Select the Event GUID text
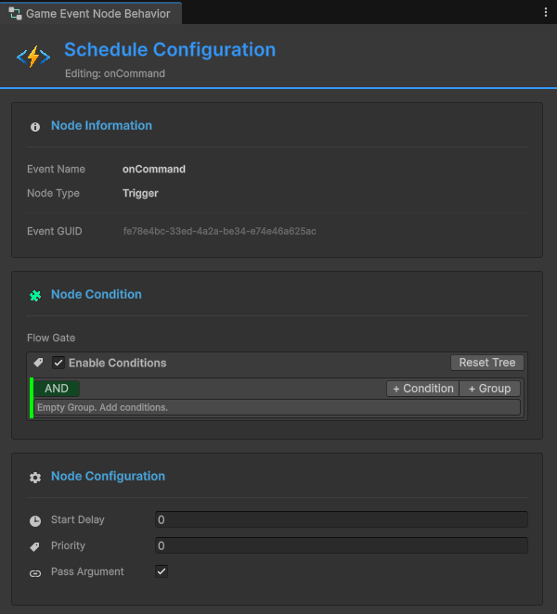557x614 pixels. (x=219, y=231)
